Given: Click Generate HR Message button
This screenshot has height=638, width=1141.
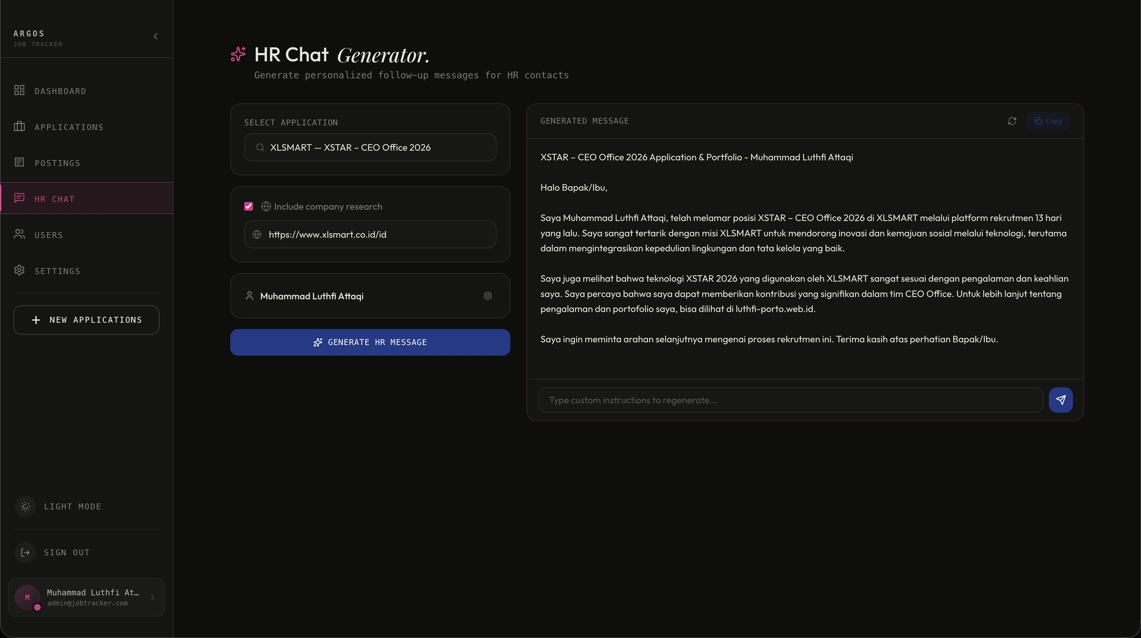Looking at the screenshot, I should [x=370, y=342].
